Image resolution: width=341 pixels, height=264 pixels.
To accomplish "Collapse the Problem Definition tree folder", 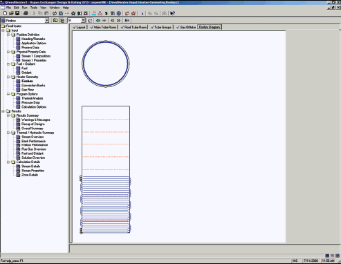I will coord(8,35).
